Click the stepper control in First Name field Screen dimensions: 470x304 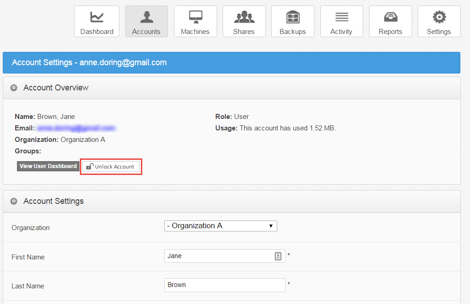point(278,256)
